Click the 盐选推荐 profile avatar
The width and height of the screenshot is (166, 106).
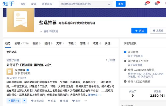pyautogui.click(x=20, y=20)
